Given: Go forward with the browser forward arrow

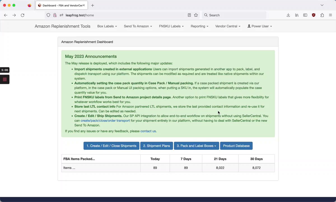Looking at the screenshot, I should tap(14, 15).
